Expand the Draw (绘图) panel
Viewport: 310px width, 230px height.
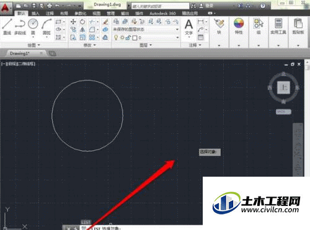(33, 45)
